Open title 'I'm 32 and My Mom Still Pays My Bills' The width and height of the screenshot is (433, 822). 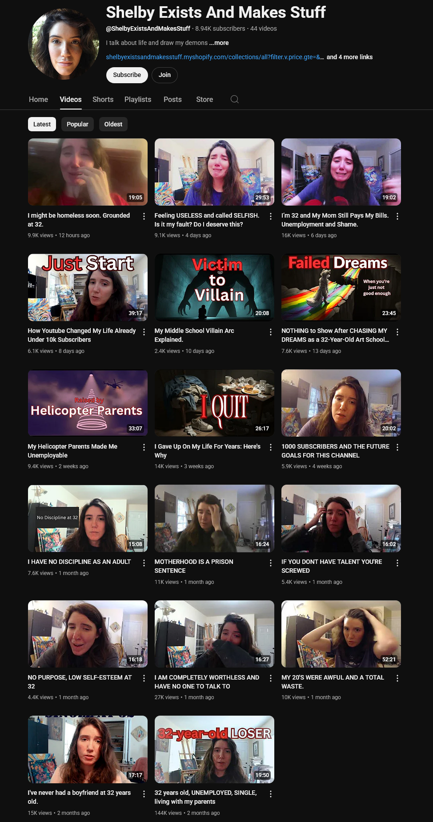335,220
